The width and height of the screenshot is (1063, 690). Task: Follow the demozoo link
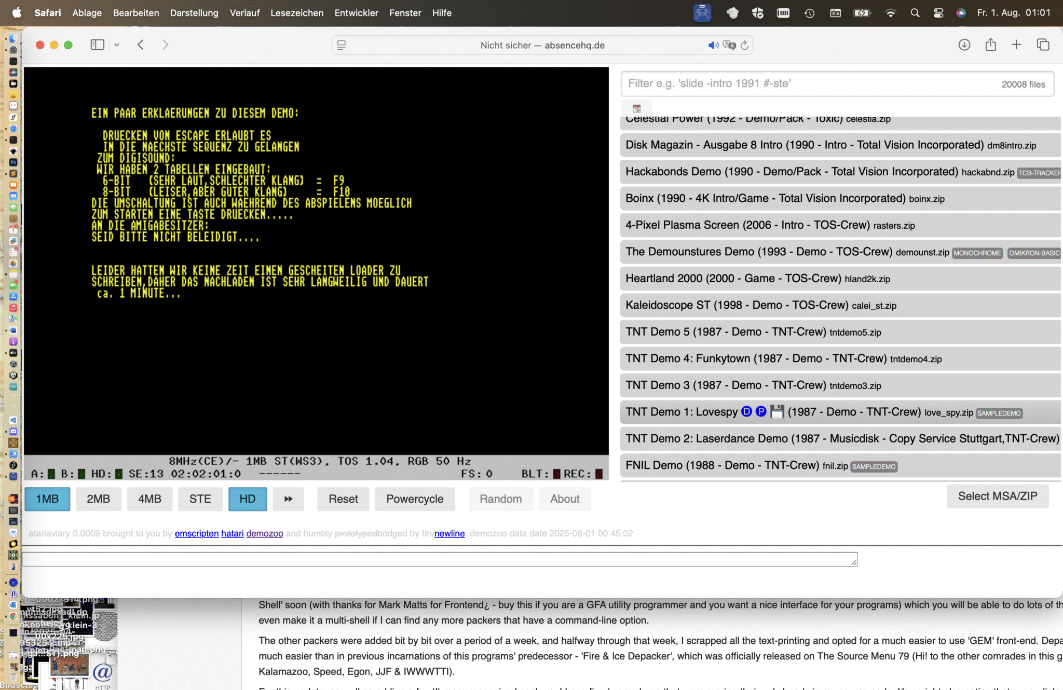264,533
